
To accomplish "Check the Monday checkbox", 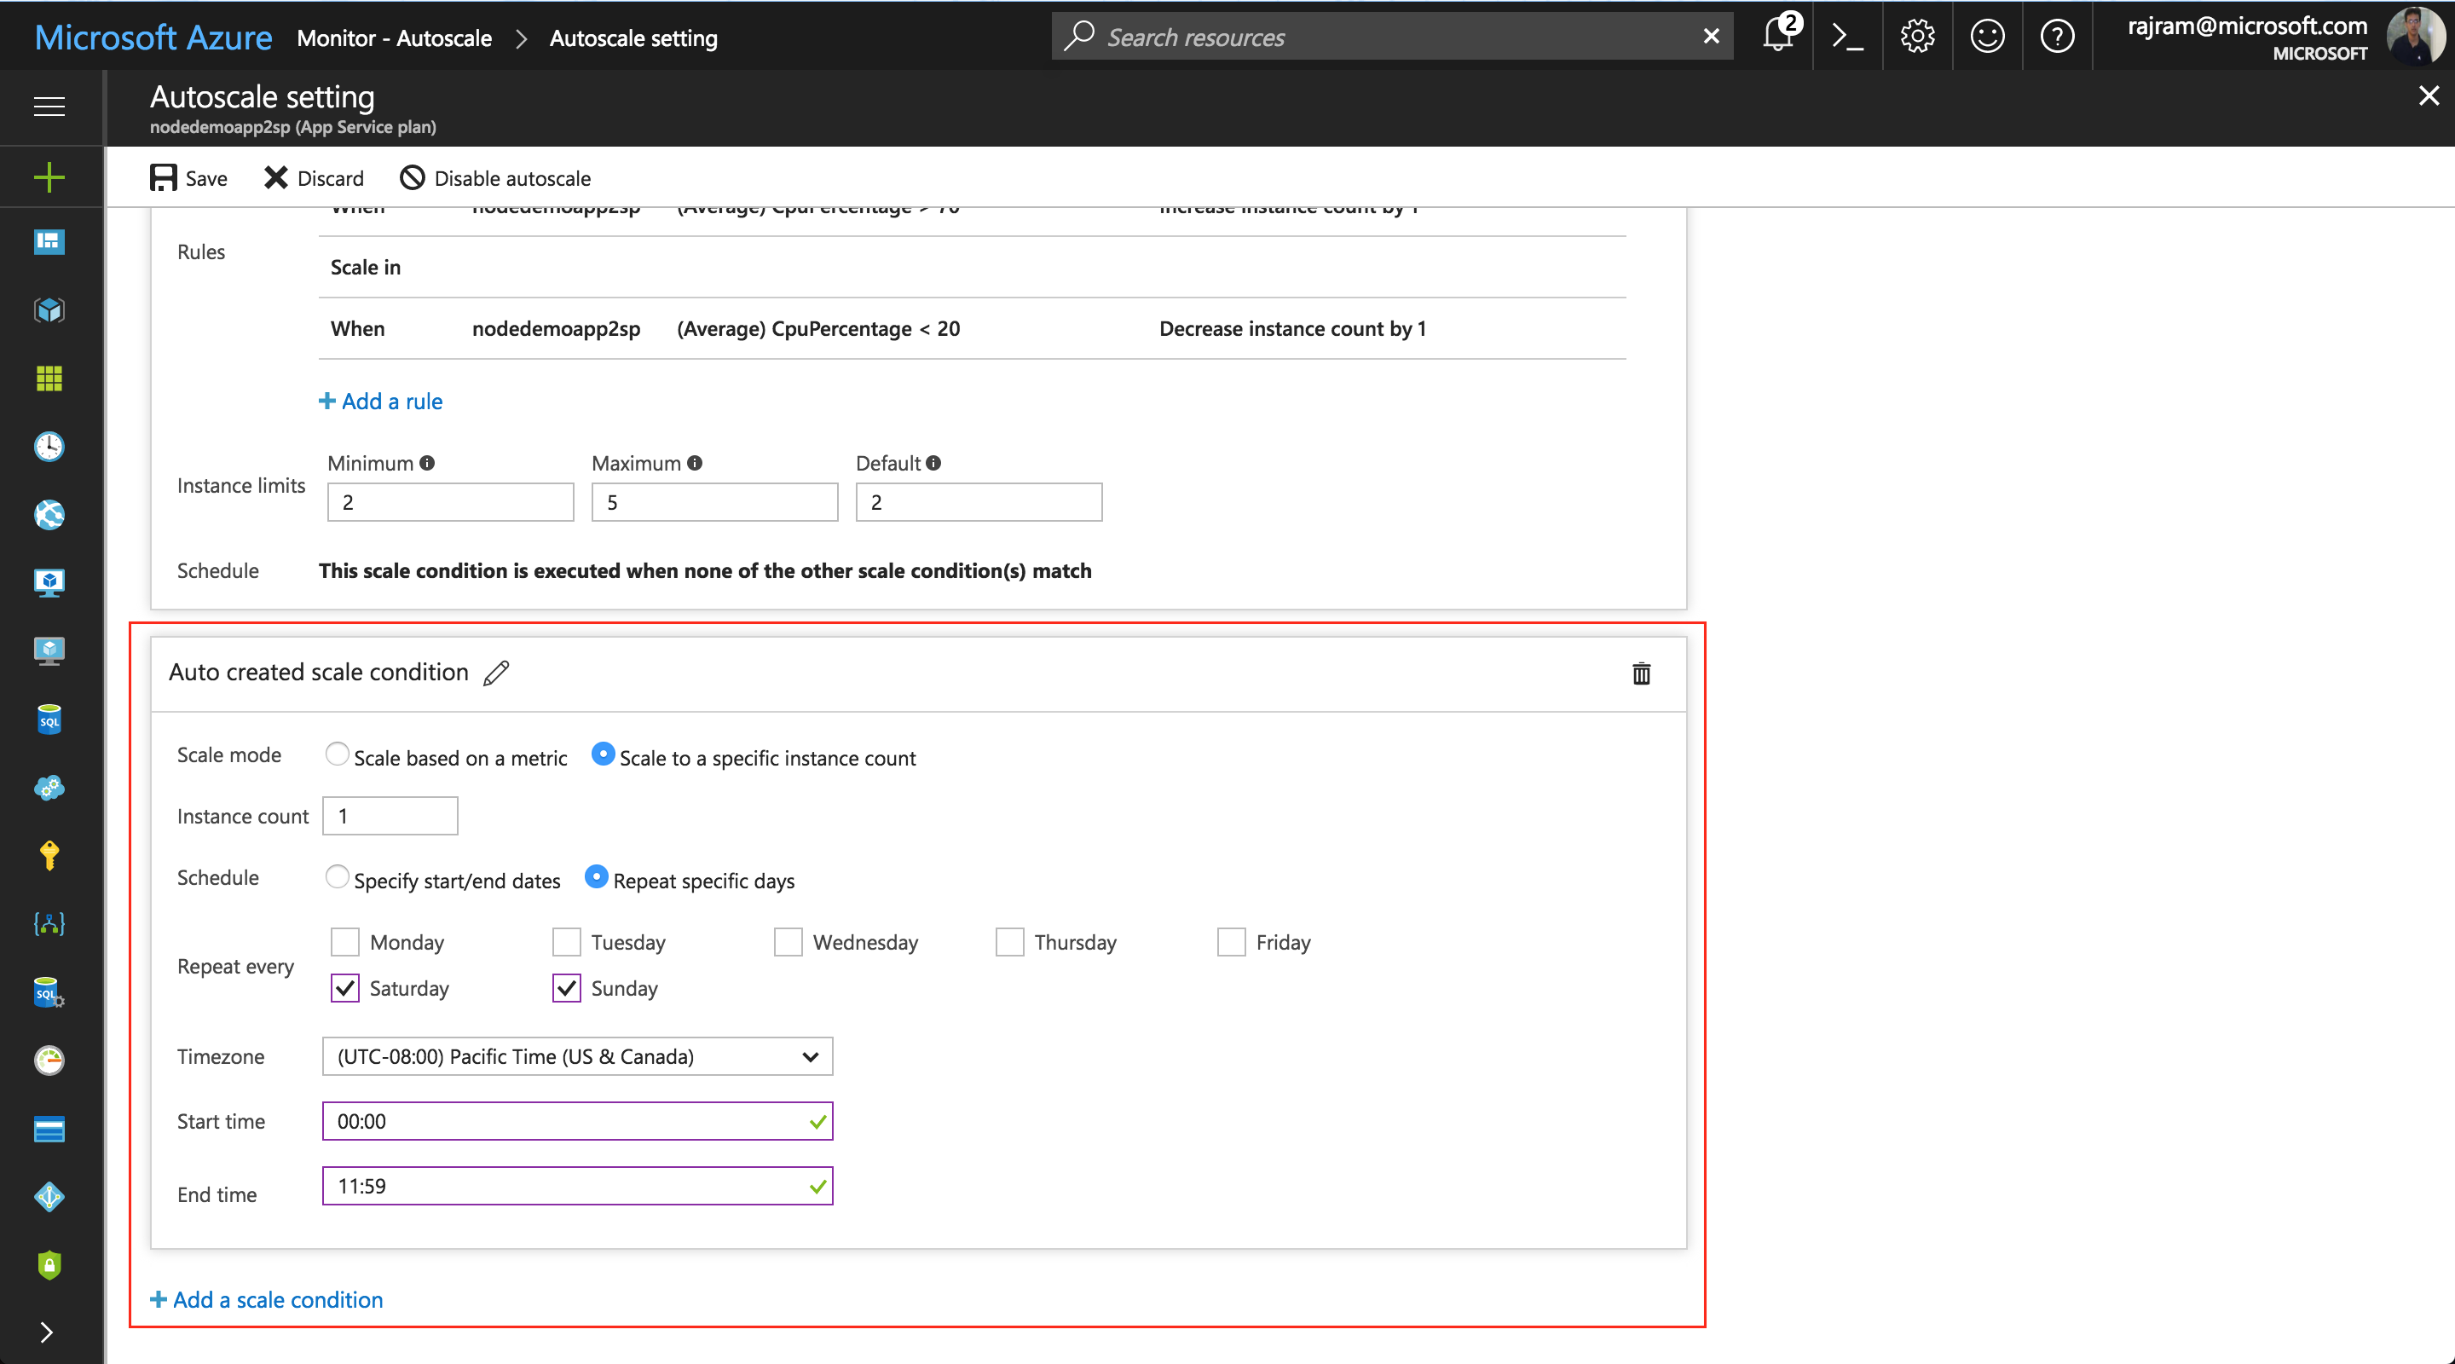I will click(x=345, y=942).
